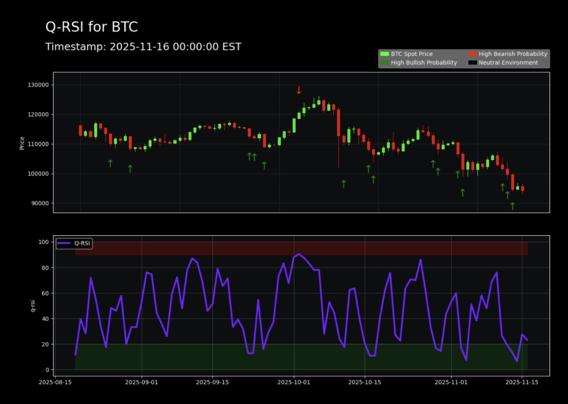Click the 100000 price tick label
The height and width of the screenshot is (404, 568).
[38, 174]
